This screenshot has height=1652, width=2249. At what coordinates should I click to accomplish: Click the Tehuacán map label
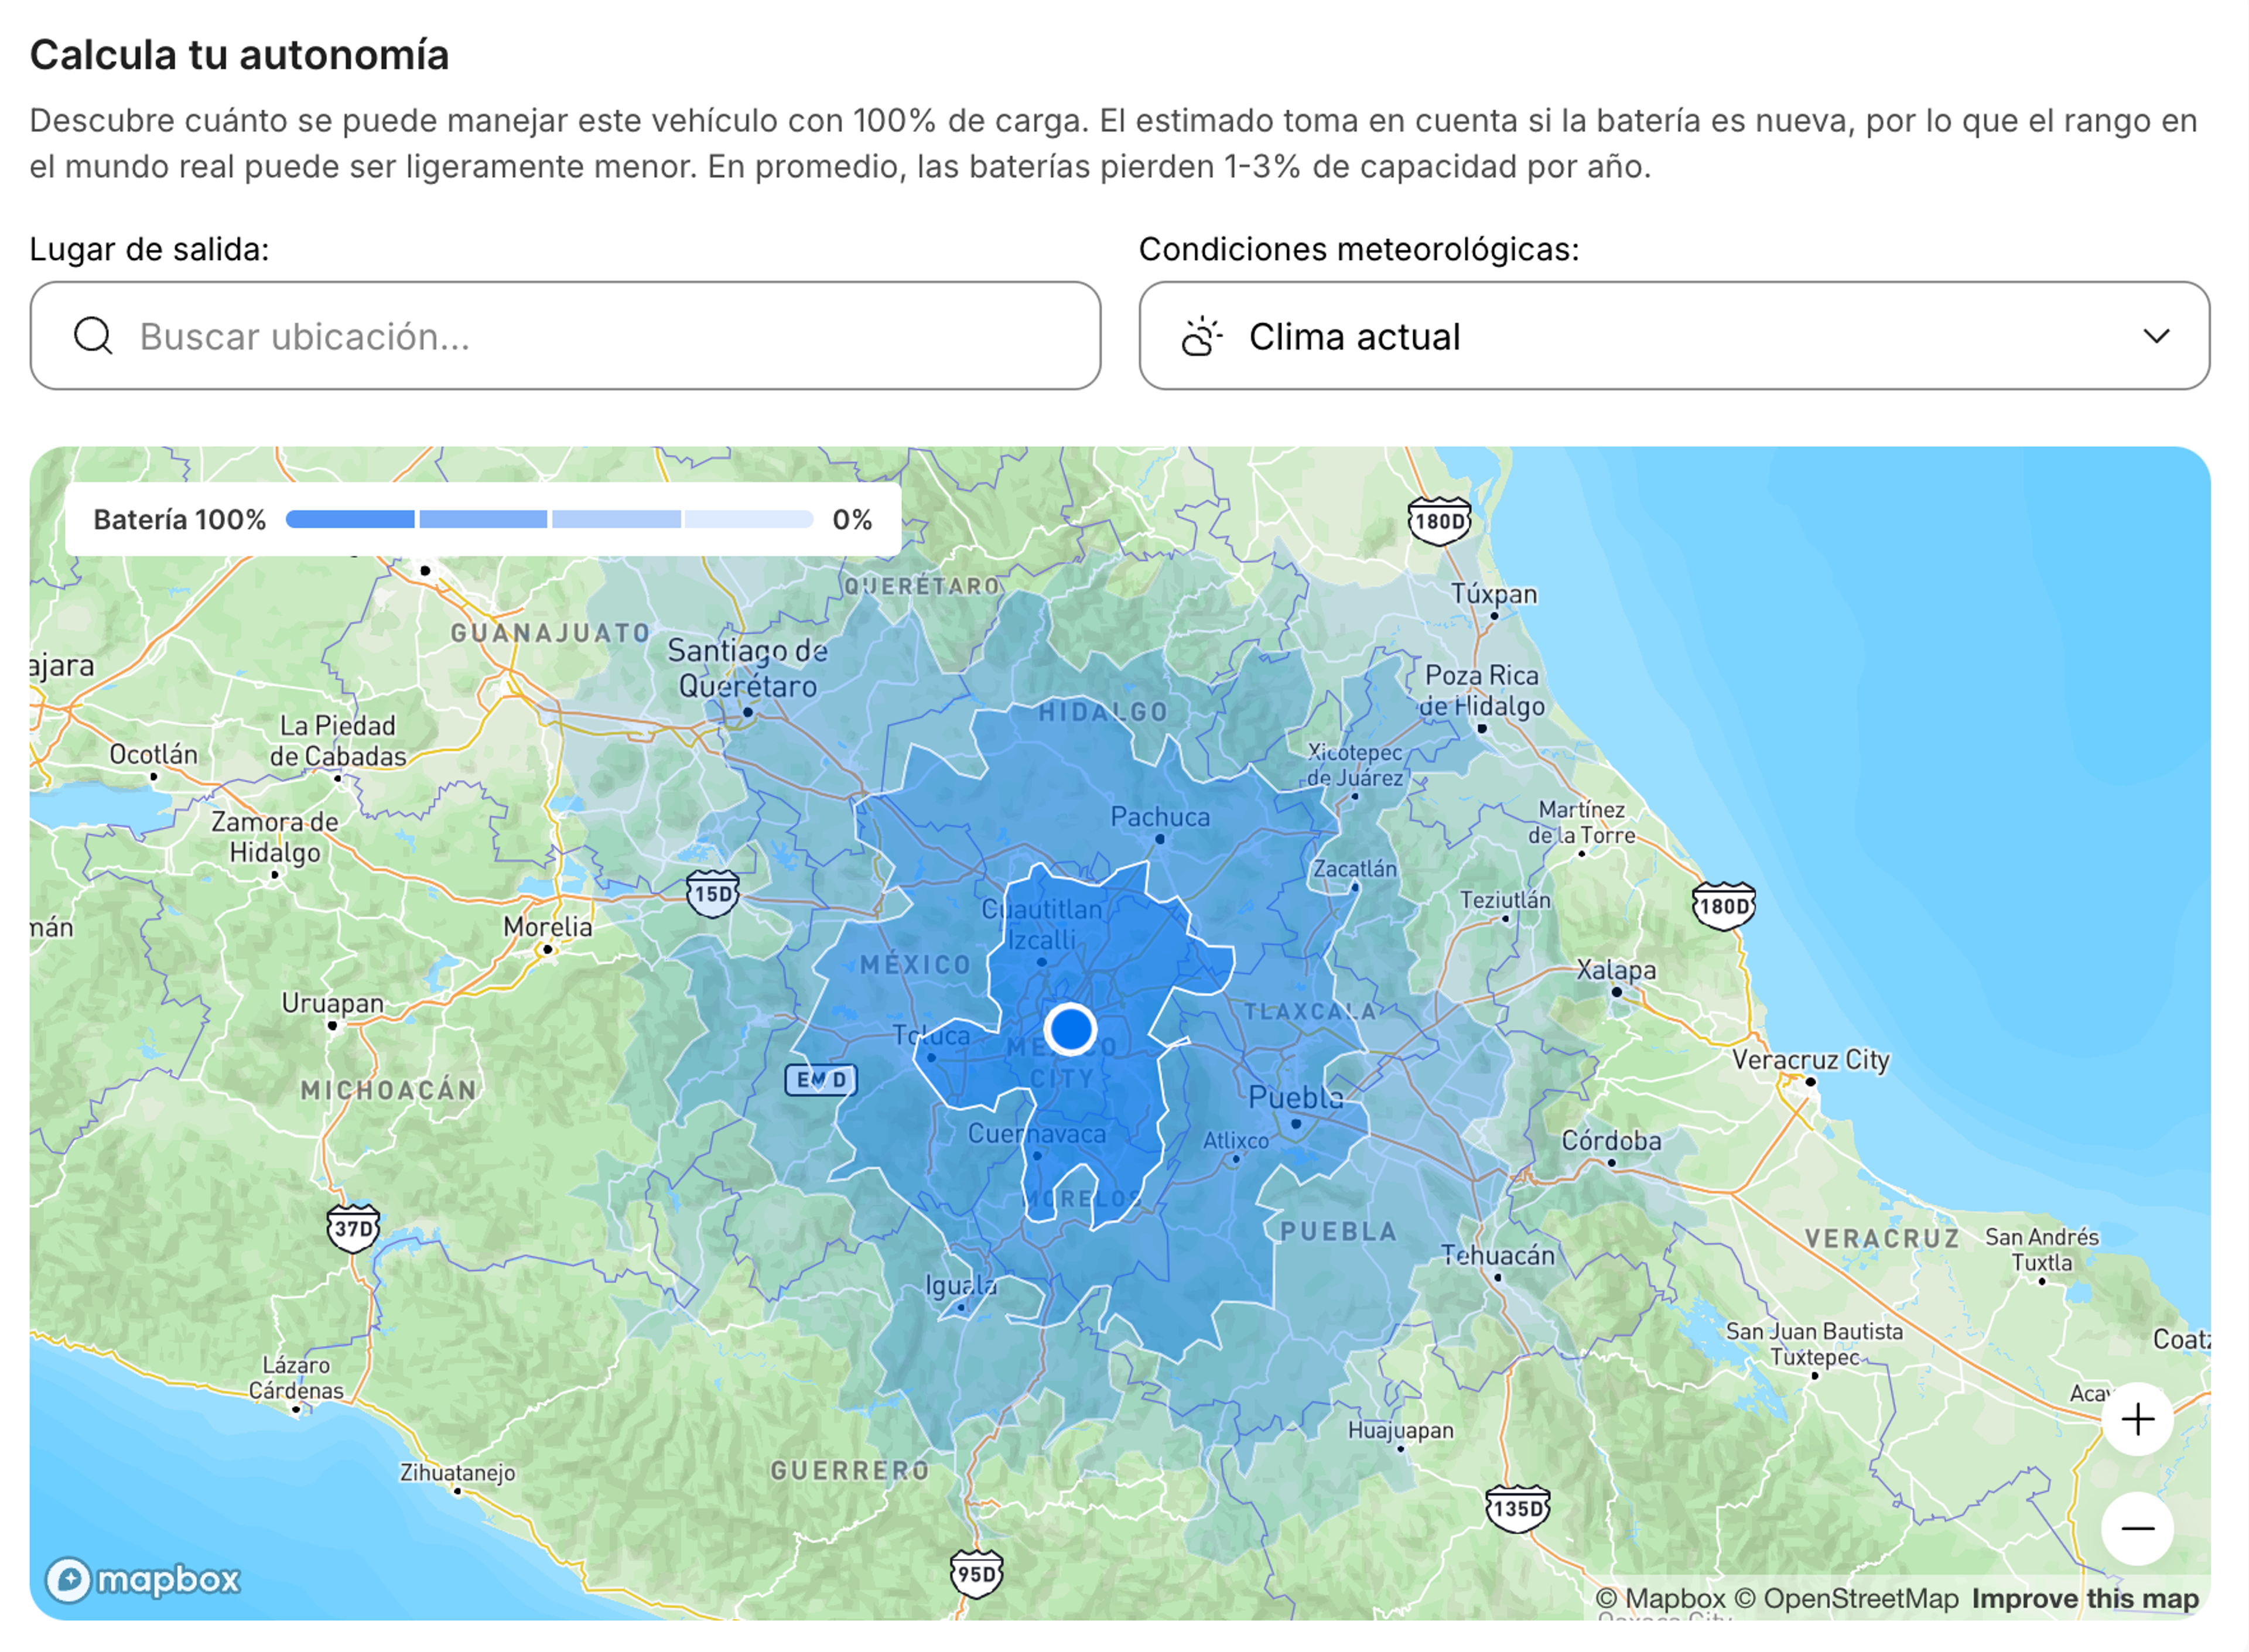tap(1497, 1255)
